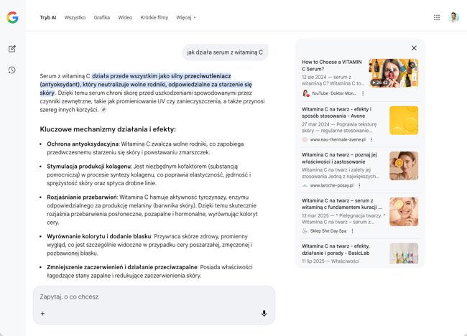This screenshot has width=467, height=336.
Task: Open 'How to Choose a VITAMIN C Serum?' link
Action: click(x=332, y=66)
